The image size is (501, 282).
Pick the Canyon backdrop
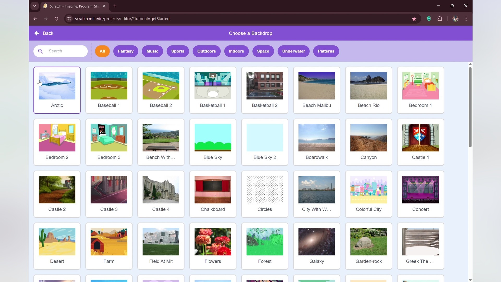368,142
